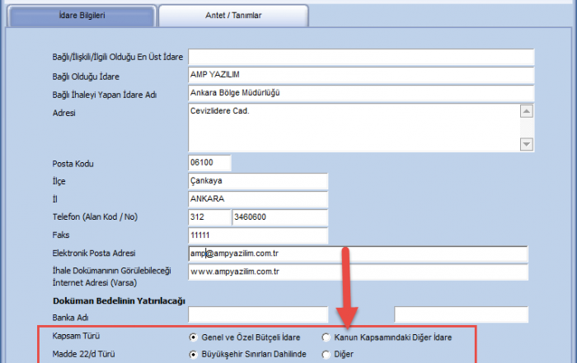This screenshot has width=577, height=363.
Task: Click the Posta Kodu field
Action: [x=209, y=163]
